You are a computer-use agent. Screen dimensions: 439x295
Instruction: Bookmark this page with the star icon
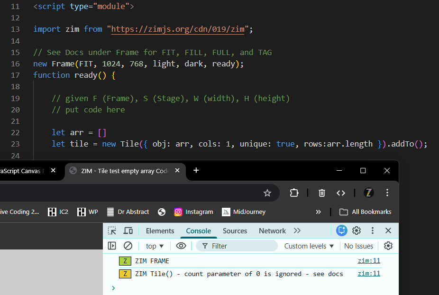(267, 193)
